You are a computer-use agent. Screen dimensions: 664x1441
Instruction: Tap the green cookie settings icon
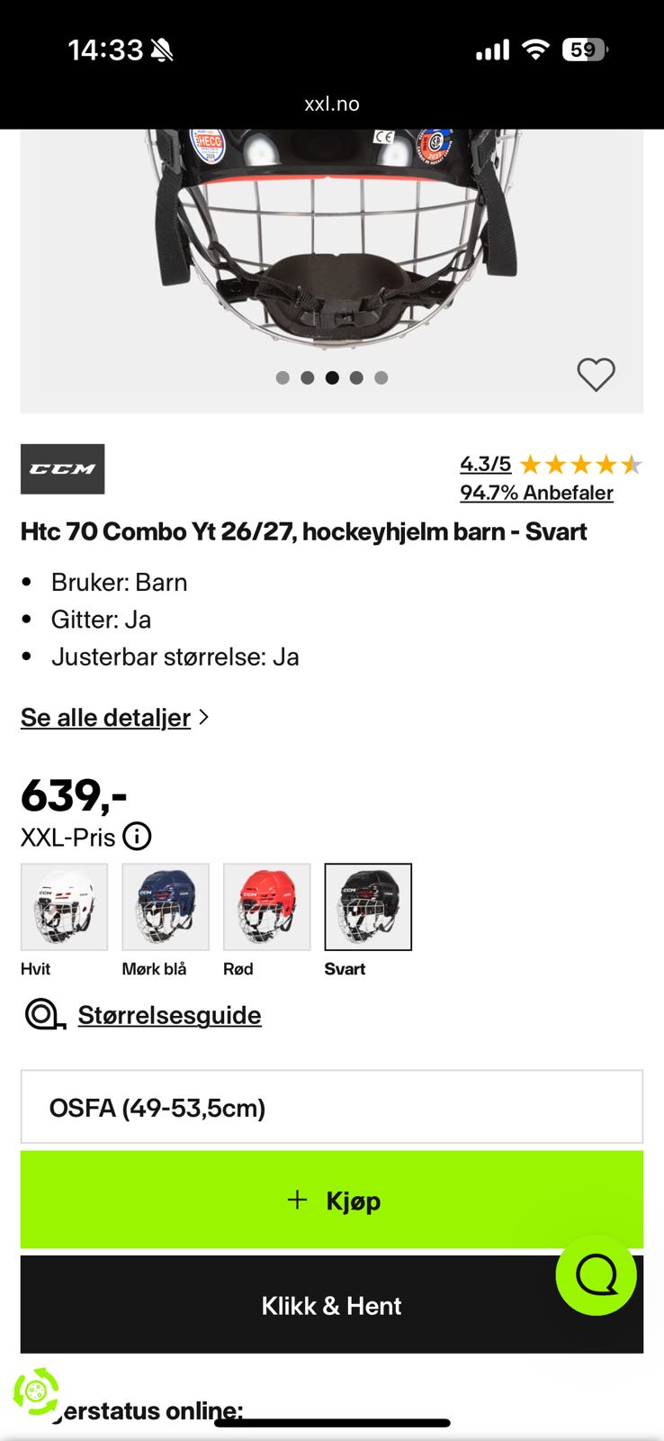pos(36,1392)
